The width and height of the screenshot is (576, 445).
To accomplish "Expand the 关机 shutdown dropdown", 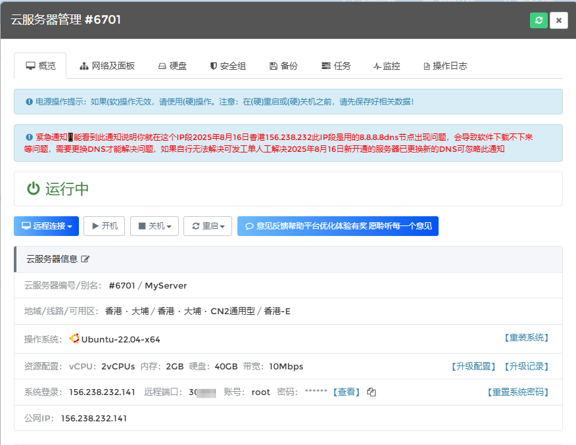I will click(155, 226).
